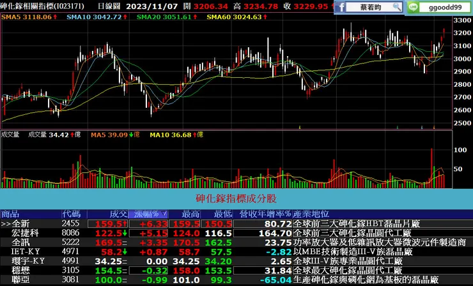Open the ggoodd99 LINE ID link
The width and height of the screenshot is (473, 286).
point(446,7)
